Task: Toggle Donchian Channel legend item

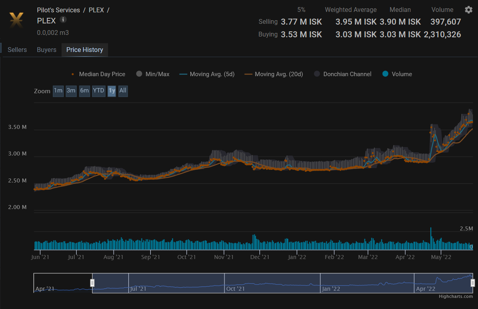Action: pyautogui.click(x=343, y=74)
